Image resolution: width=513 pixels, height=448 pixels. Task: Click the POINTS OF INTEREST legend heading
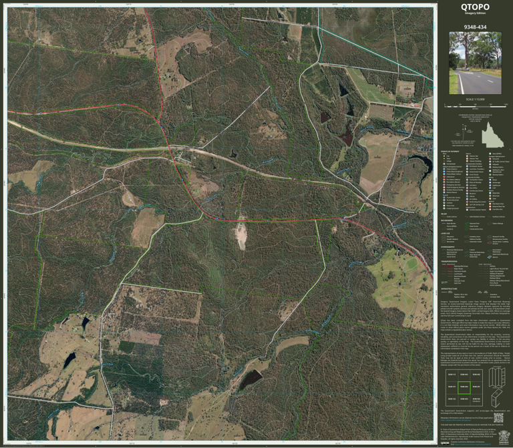pyautogui.click(x=450, y=152)
